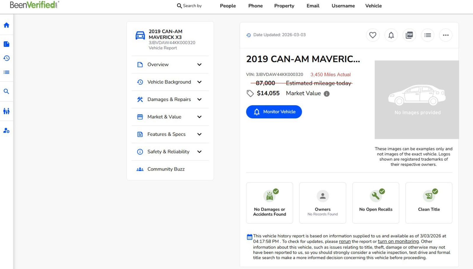Screen dimensions: 473x269
Task: Click the Market Value info icon
Action: [x=326, y=94]
